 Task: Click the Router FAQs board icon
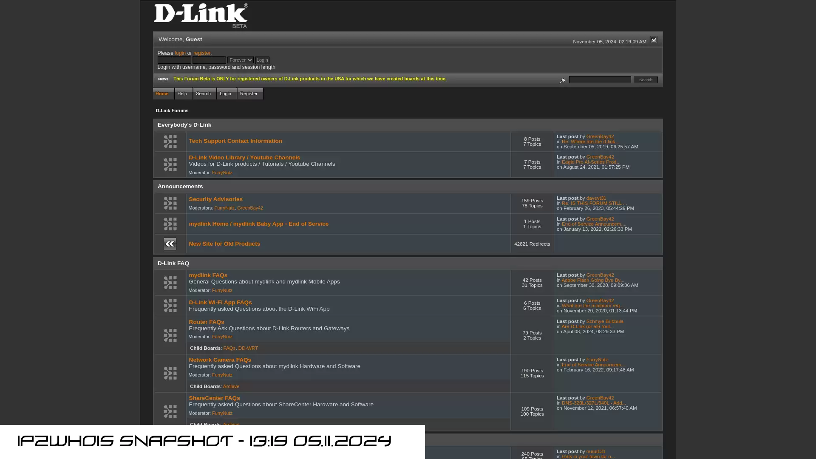point(170,335)
